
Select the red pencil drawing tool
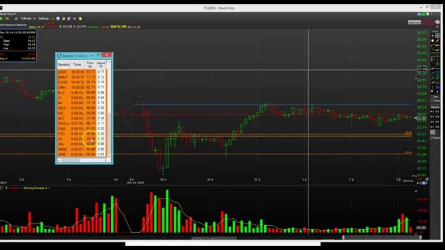coord(437,40)
